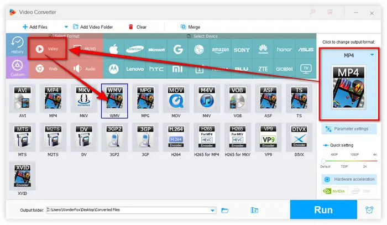Pick the DIVX encoder icon
The width and height of the screenshot is (387, 225).
[x=299, y=137]
